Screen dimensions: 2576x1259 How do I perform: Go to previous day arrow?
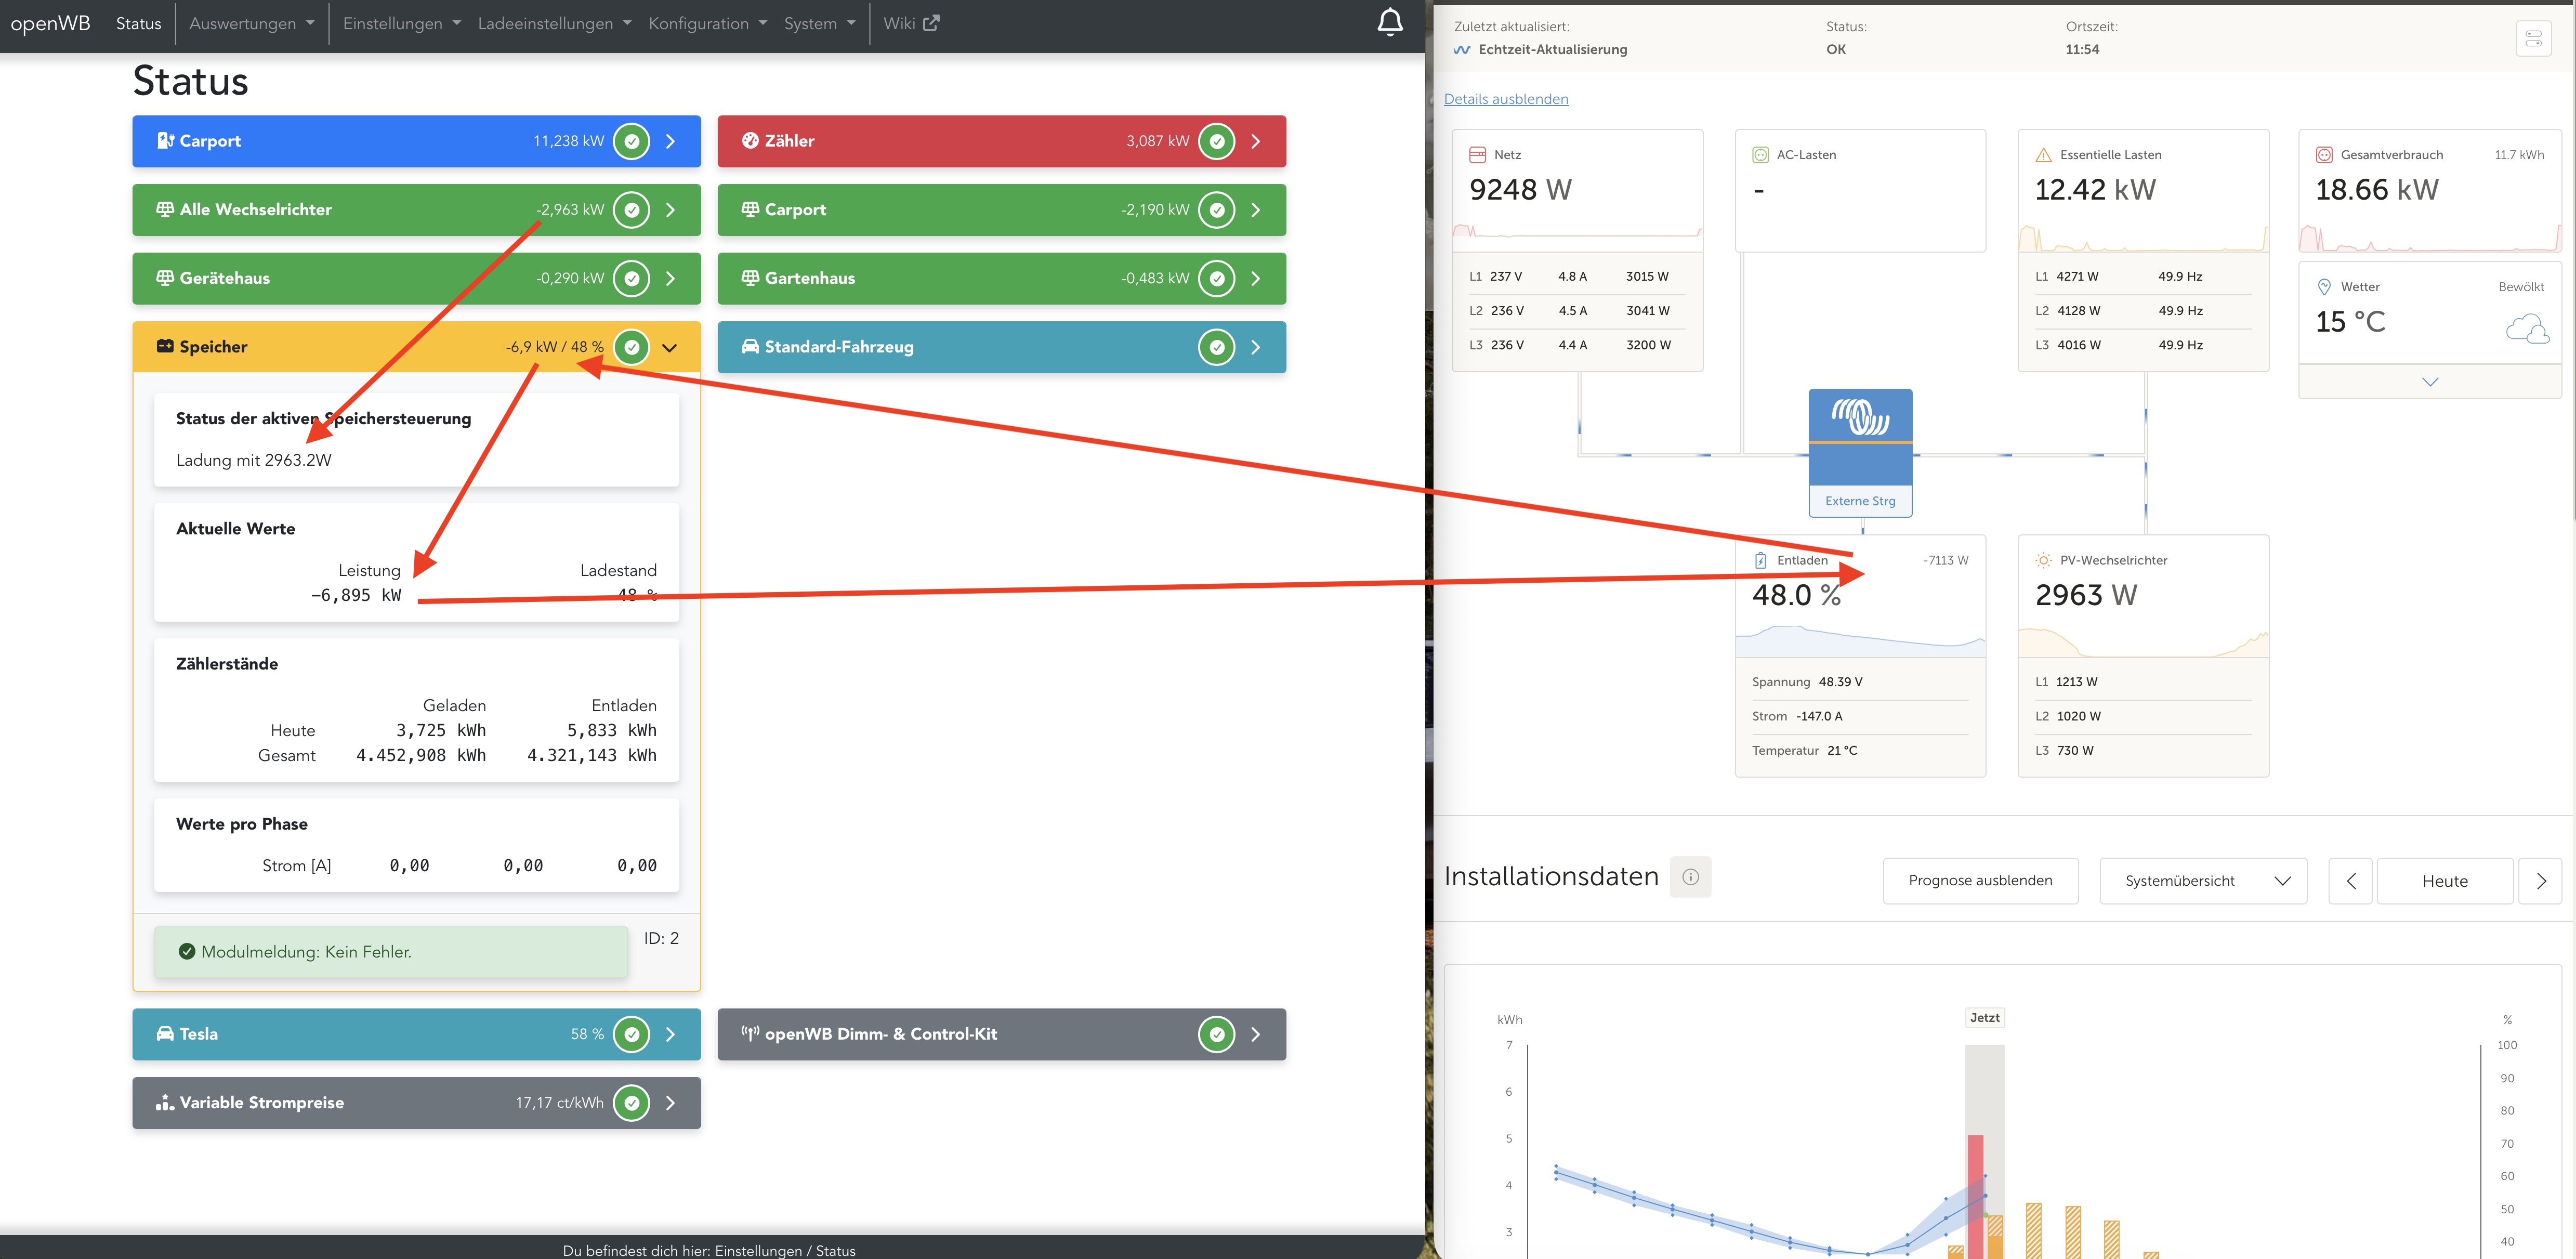(2350, 881)
